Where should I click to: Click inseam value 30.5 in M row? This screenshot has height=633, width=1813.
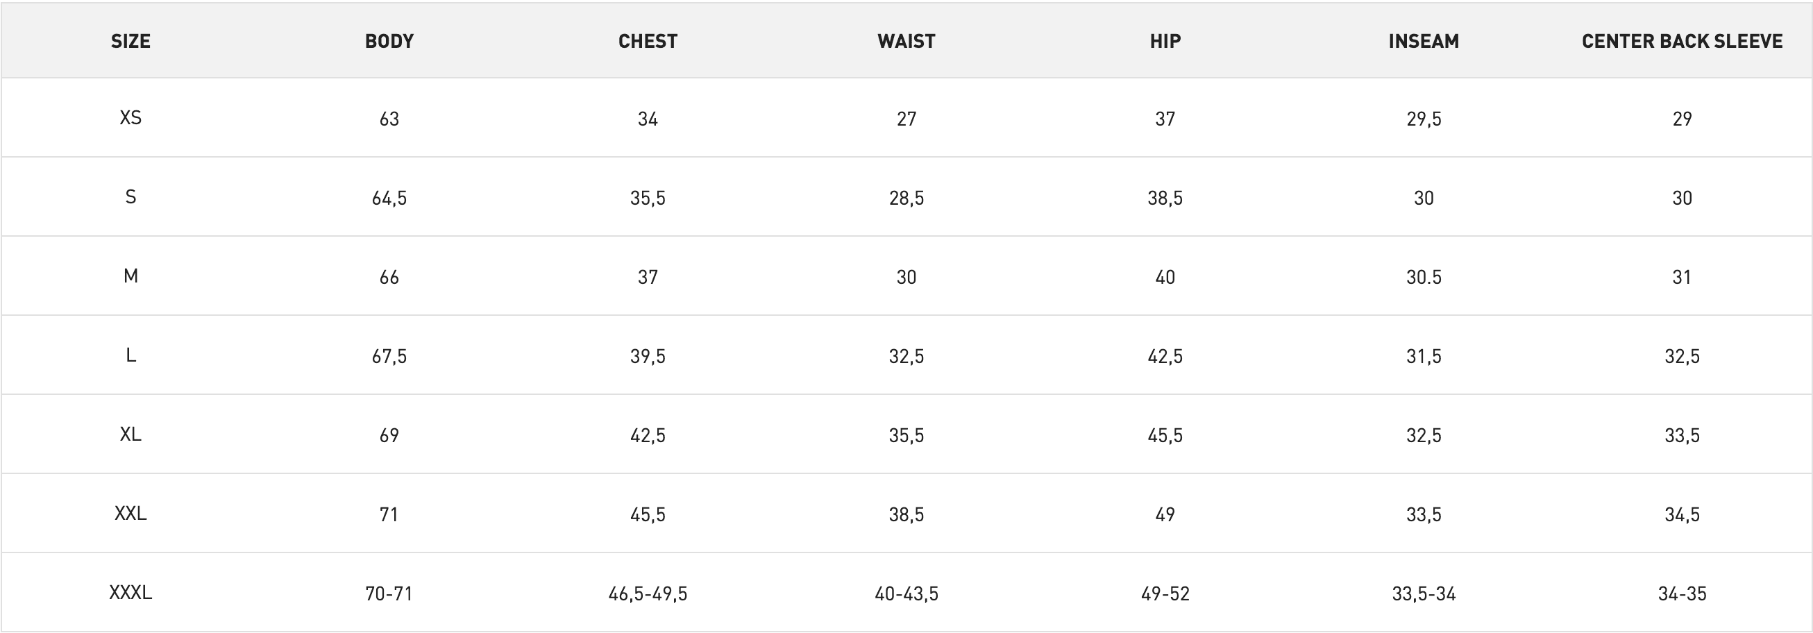pyautogui.click(x=1423, y=277)
